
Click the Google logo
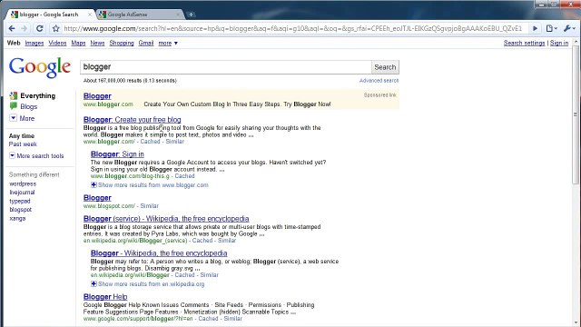(40, 67)
